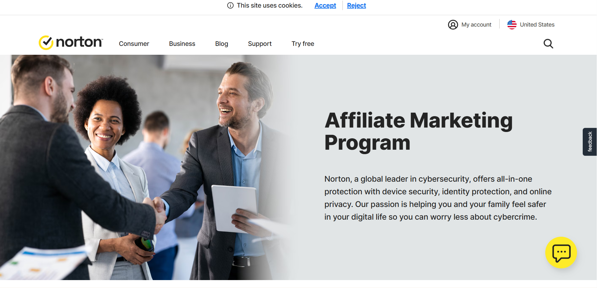This screenshot has width=597, height=288.
Task: Click the United States flag icon
Action: click(x=512, y=25)
